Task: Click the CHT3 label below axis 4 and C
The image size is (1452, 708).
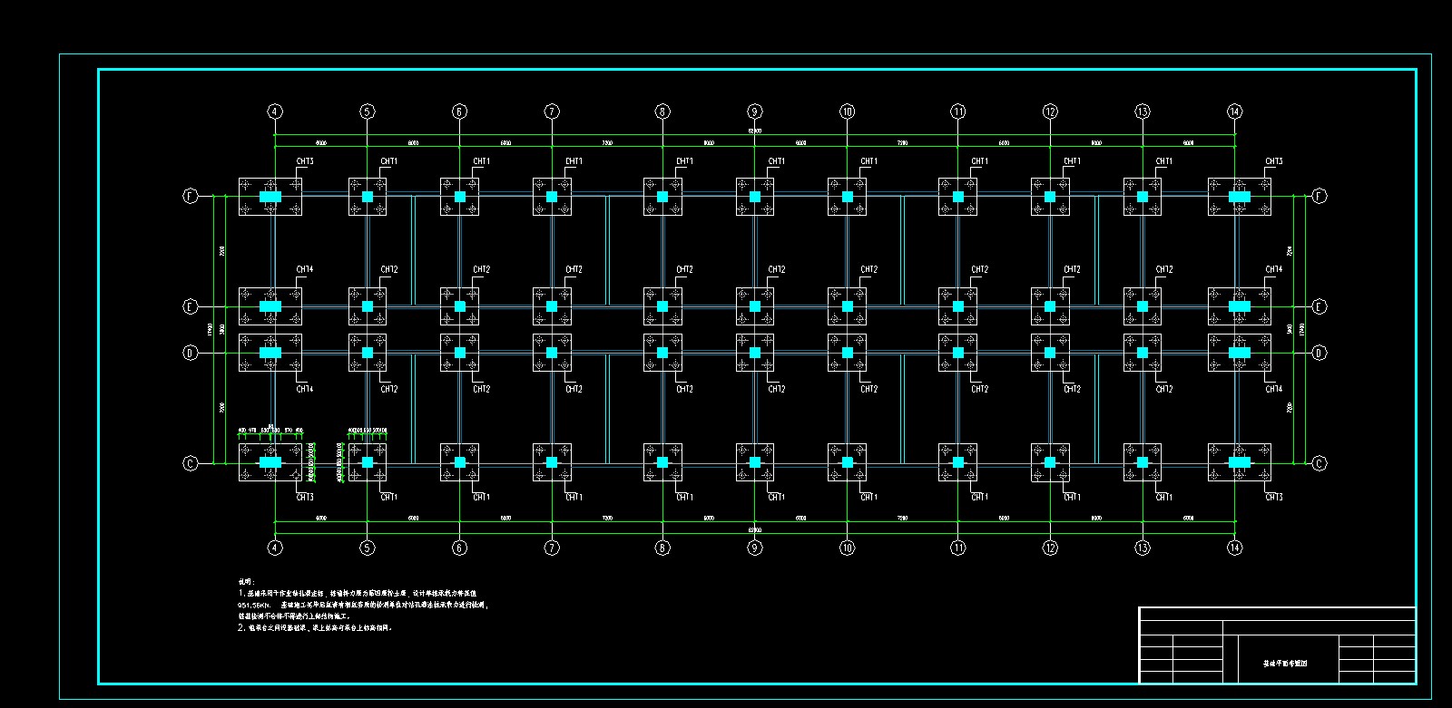Action: (x=305, y=497)
